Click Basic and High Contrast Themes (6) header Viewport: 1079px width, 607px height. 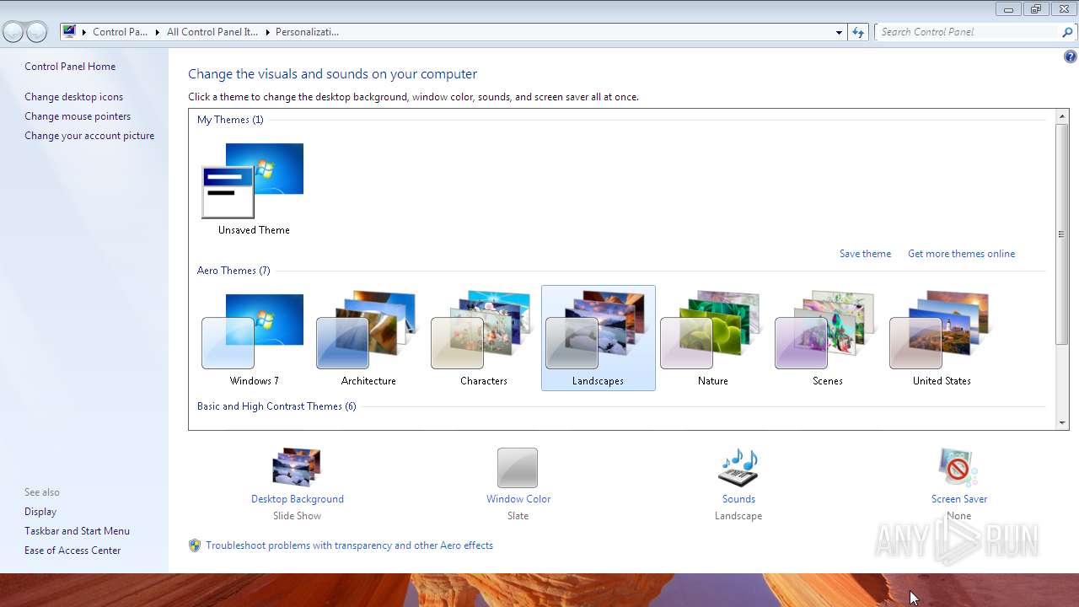[276, 406]
